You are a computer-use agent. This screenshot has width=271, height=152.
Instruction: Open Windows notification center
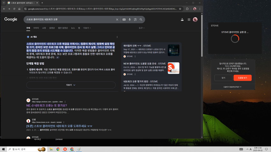(267, 149)
